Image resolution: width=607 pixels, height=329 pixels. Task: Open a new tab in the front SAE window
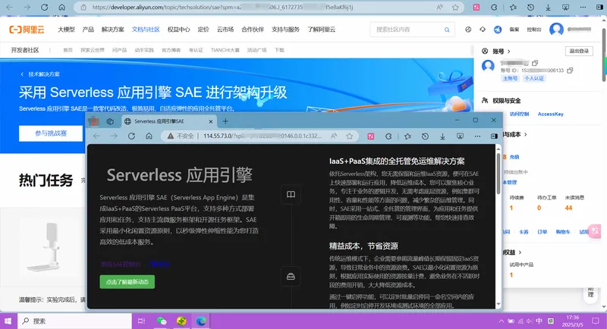[225, 121]
